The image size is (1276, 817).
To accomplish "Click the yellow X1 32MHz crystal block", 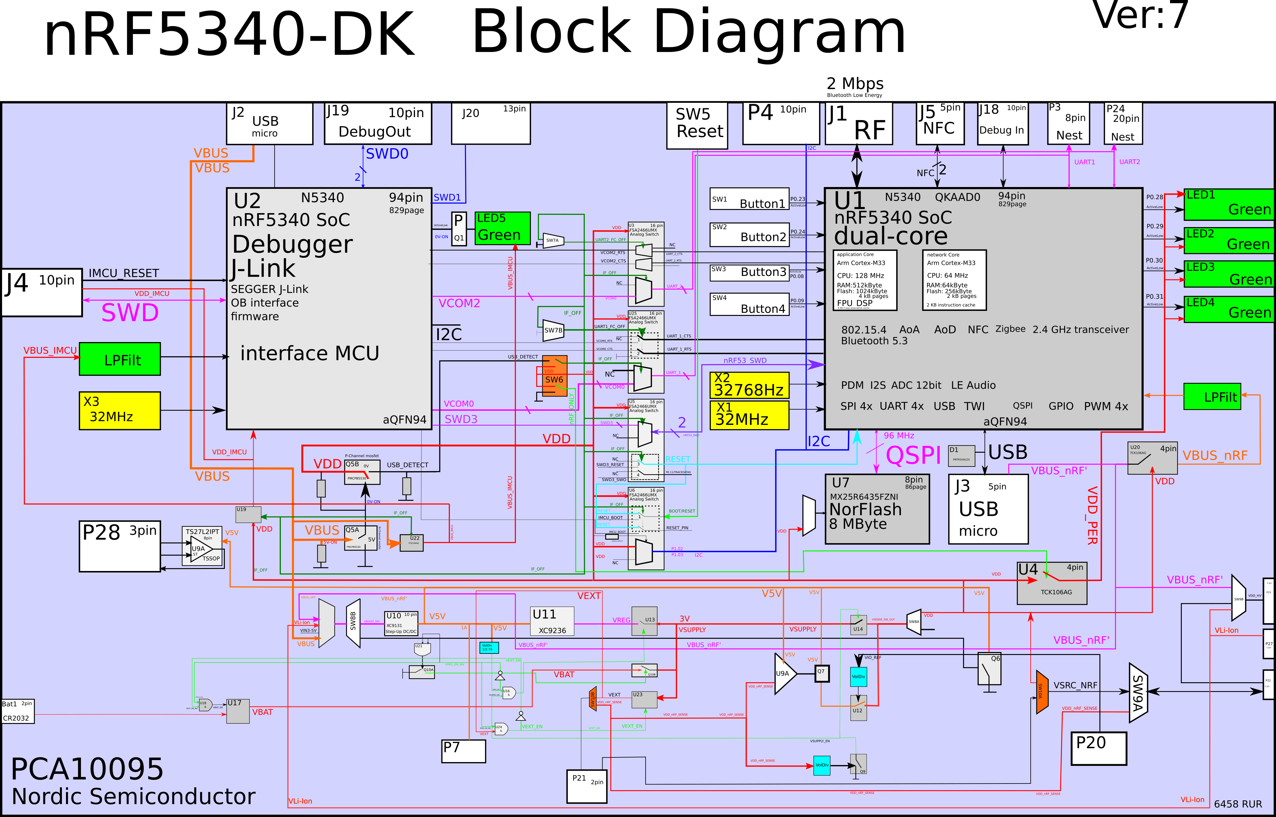I will click(x=750, y=415).
